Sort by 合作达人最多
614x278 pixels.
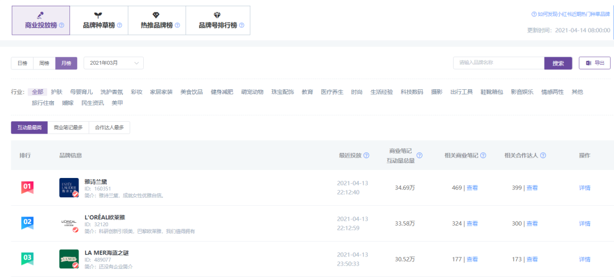click(x=109, y=128)
